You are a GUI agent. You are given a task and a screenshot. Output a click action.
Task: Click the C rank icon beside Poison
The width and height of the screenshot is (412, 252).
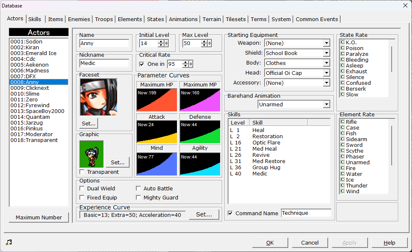[x=342, y=48]
